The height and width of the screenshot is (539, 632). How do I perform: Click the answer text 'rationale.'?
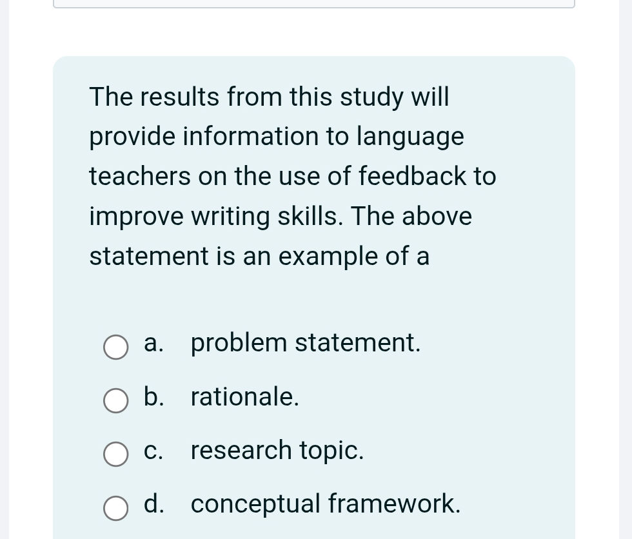coord(244,397)
